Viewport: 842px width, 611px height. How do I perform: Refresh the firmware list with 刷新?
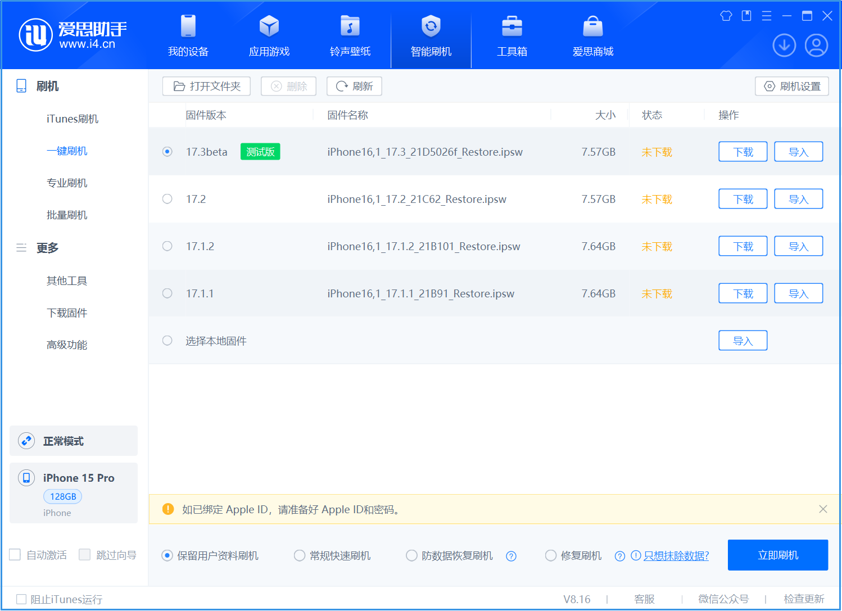tap(354, 86)
